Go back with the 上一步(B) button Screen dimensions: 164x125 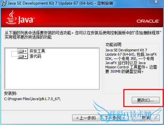point(86,118)
